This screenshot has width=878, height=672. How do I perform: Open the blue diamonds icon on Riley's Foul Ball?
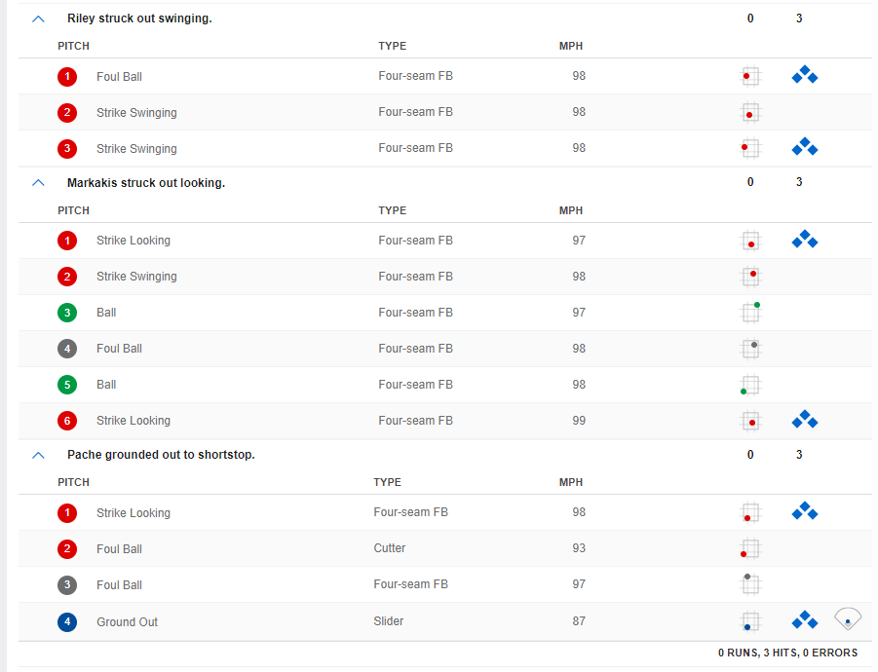coord(804,75)
